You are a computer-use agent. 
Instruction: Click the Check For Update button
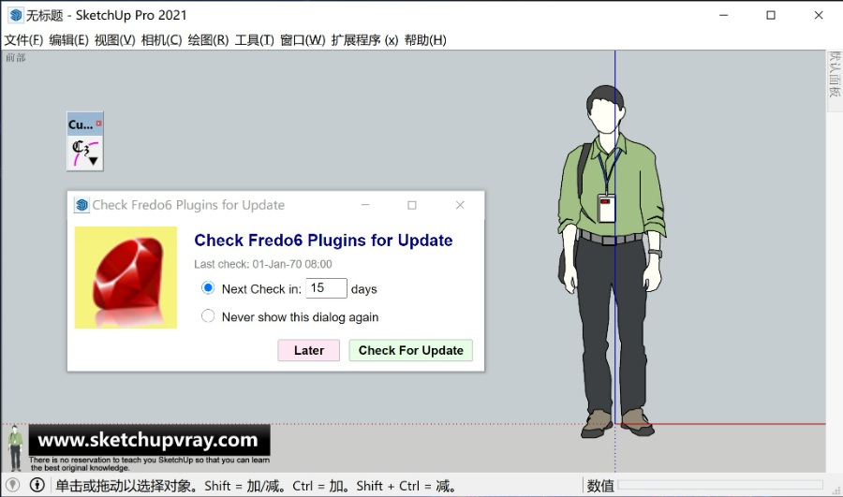point(411,350)
